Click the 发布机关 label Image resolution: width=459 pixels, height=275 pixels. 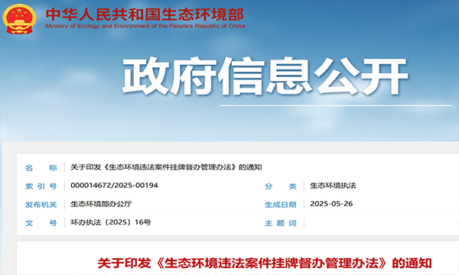click(x=41, y=205)
